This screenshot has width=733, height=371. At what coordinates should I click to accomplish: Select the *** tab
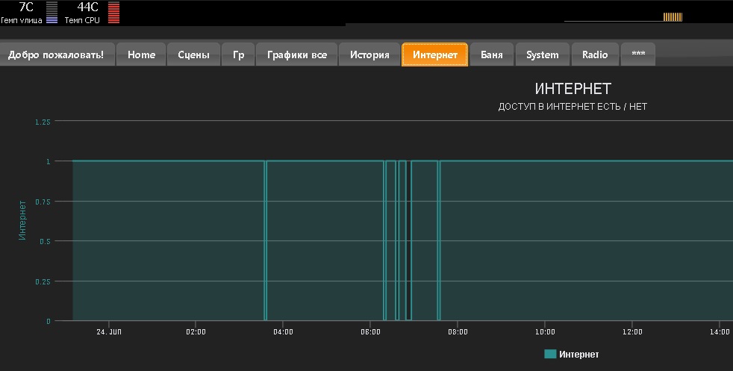click(x=638, y=54)
